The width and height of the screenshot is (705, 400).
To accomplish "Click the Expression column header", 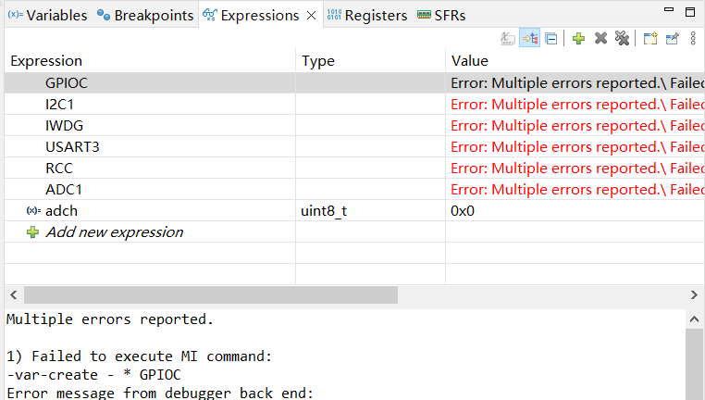I will click(150, 61).
